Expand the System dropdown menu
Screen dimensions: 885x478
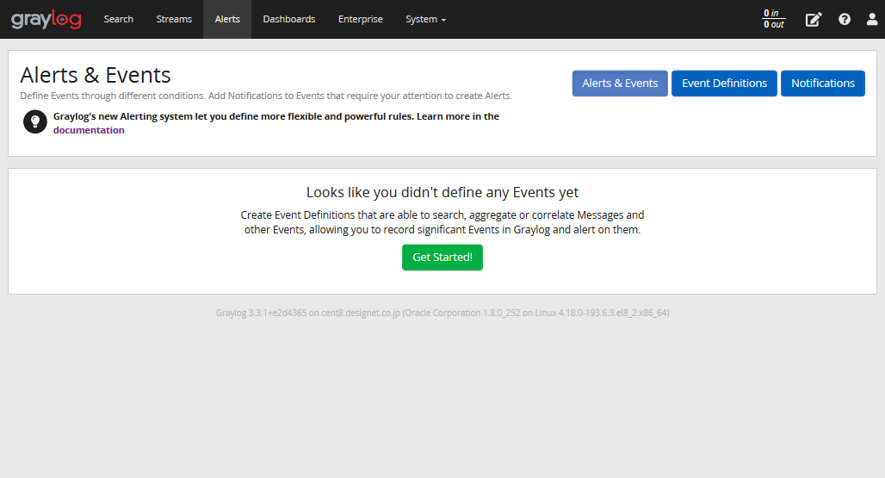coord(425,19)
